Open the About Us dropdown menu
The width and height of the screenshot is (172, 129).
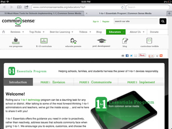pyautogui.click(x=137, y=32)
